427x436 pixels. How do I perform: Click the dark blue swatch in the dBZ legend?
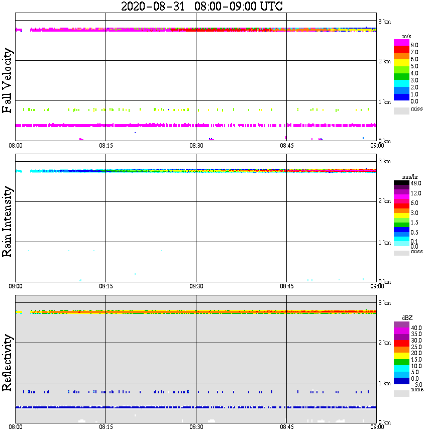tap(401, 381)
